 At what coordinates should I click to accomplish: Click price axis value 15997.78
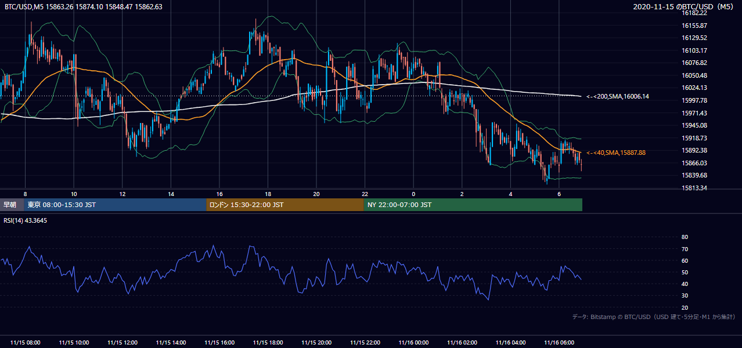click(694, 100)
